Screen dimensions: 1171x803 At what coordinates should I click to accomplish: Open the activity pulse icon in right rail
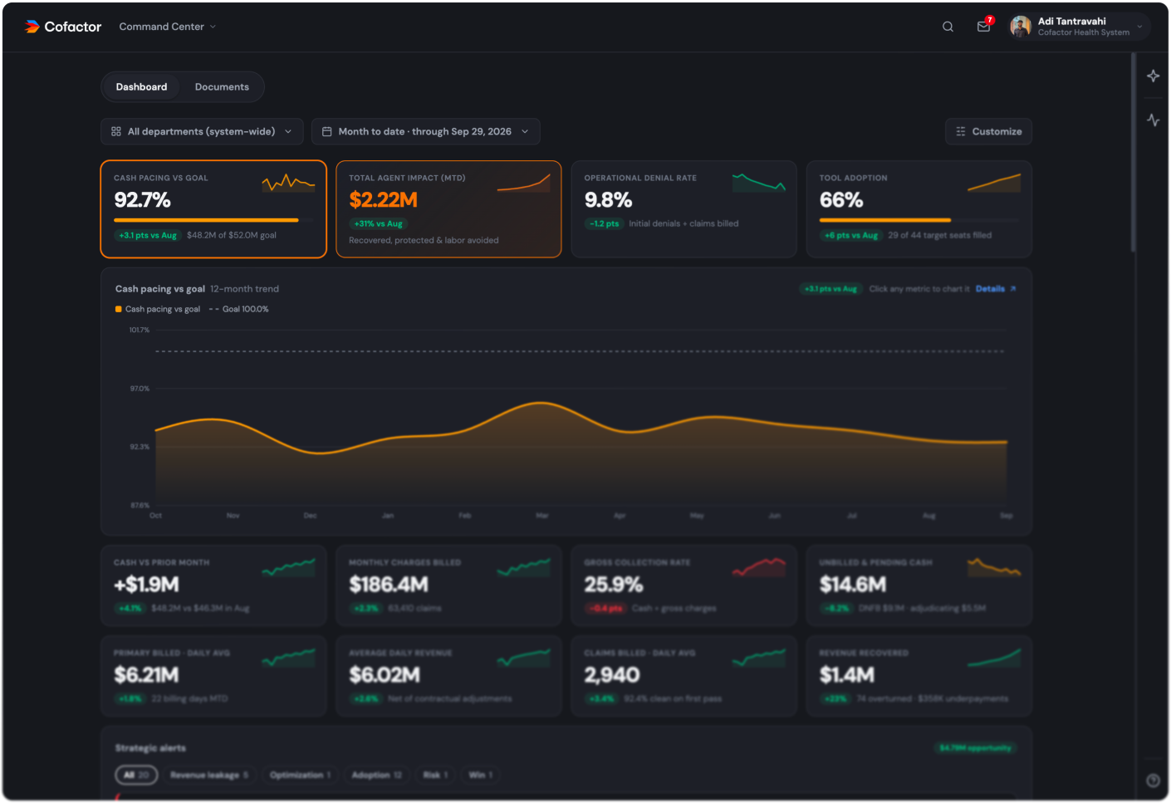point(1153,120)
